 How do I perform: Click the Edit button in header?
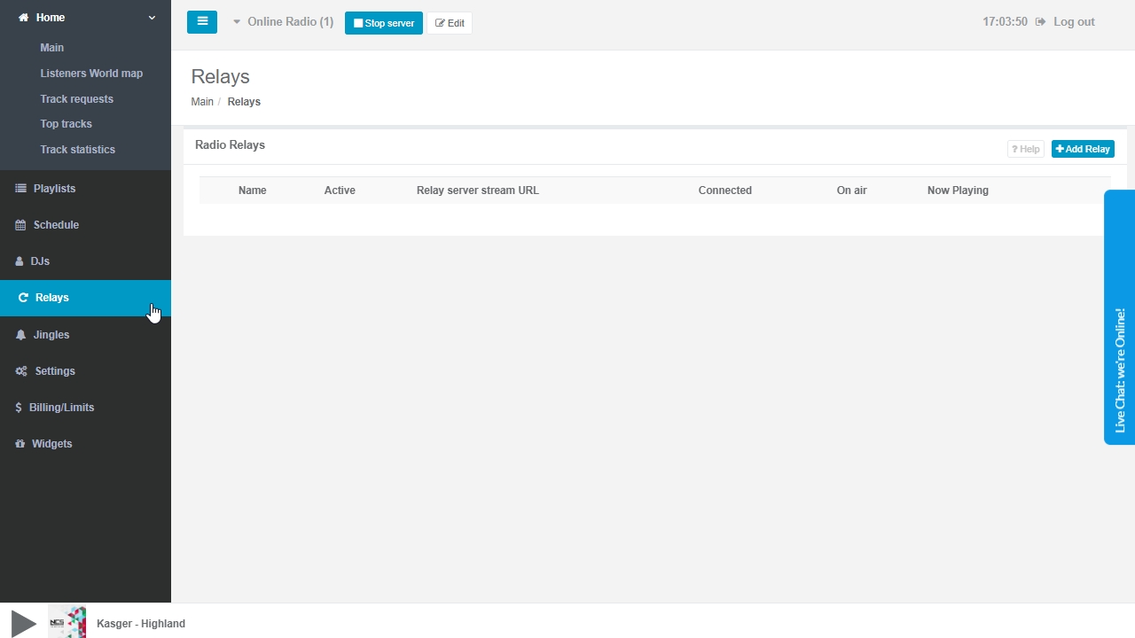450,23
